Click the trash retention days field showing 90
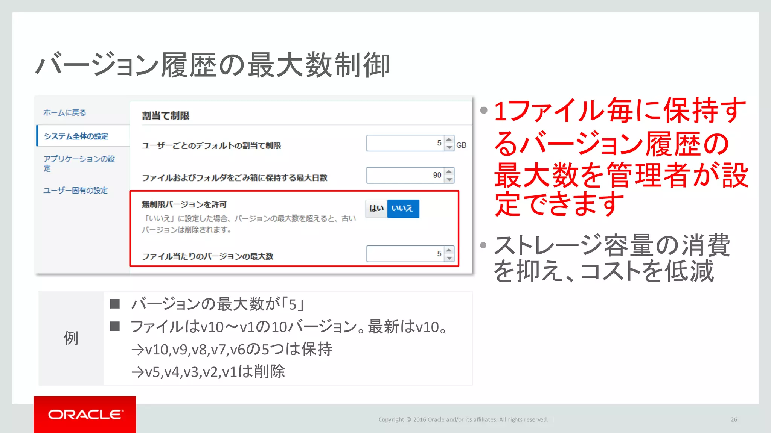The height and width of the screenshot is (433, 771). 405,175
